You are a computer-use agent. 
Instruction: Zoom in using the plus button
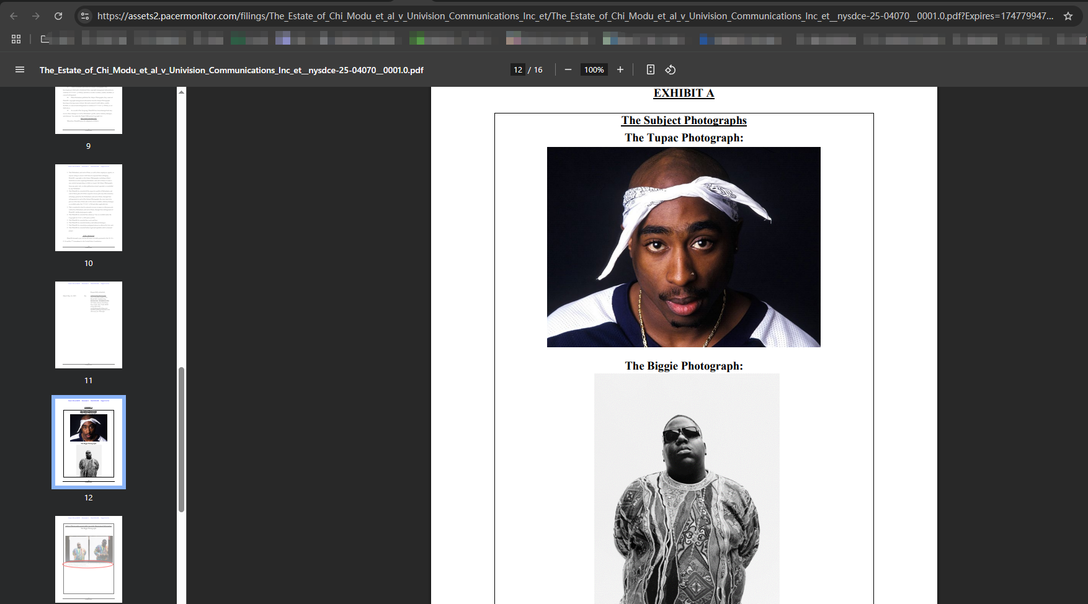pyautogui.click(x=620, y=70)
